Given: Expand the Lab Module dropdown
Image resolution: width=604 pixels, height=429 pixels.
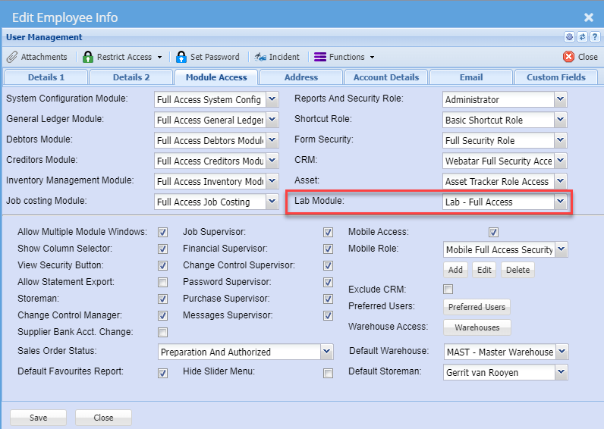Looking at the screenshot, I should pyautogui.click(x=560, y=202).
